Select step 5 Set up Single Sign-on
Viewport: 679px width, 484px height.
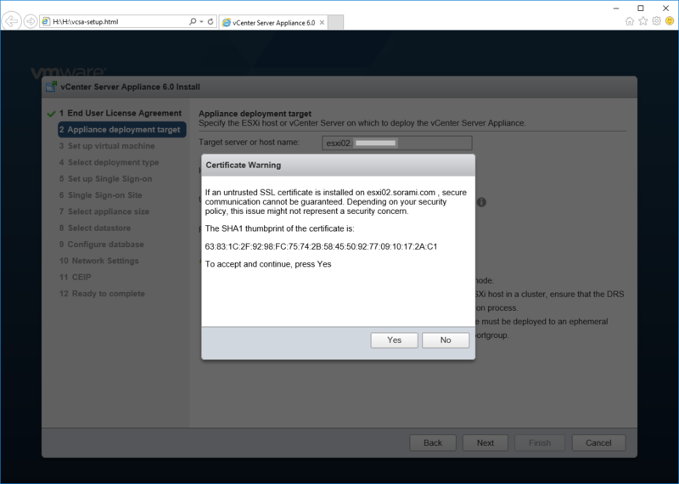(105, 179)
